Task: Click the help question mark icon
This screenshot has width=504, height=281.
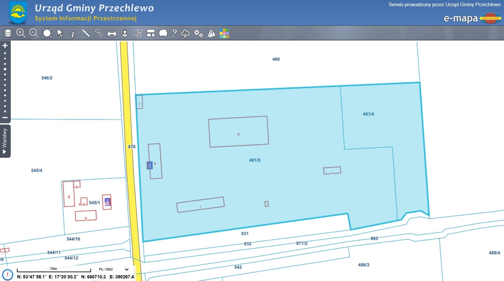Action: (x=174, y=33)
